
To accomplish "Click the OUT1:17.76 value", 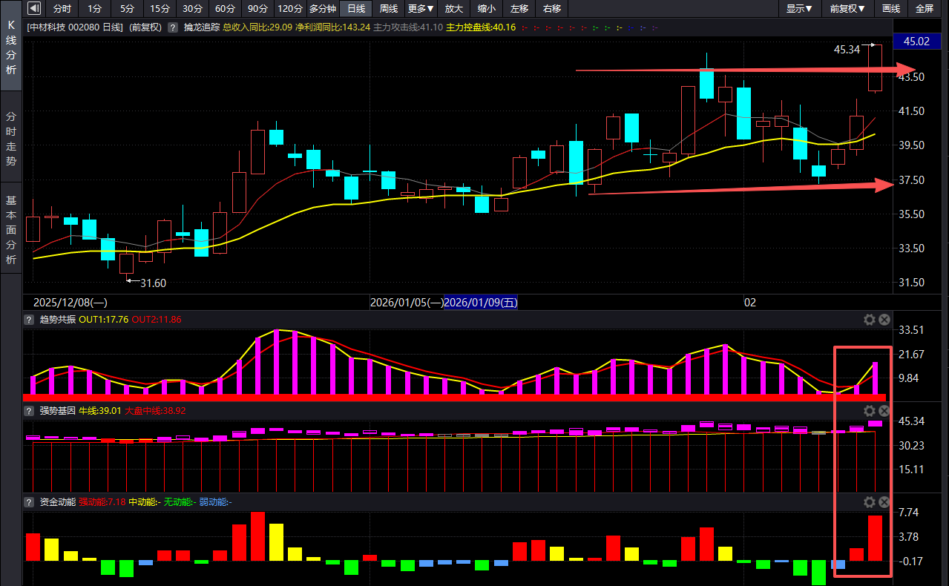I will [104, 320].
